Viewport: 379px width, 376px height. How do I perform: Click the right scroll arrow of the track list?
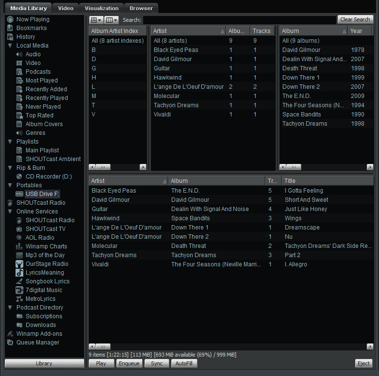[370, 347]
